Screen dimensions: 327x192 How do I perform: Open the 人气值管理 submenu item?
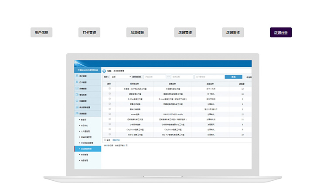(x=85, y=131)
